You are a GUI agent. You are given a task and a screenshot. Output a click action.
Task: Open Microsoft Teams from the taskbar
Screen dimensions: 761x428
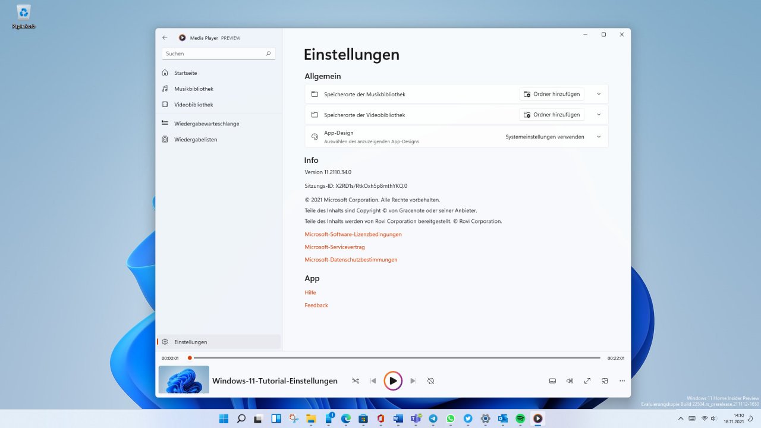416,418
